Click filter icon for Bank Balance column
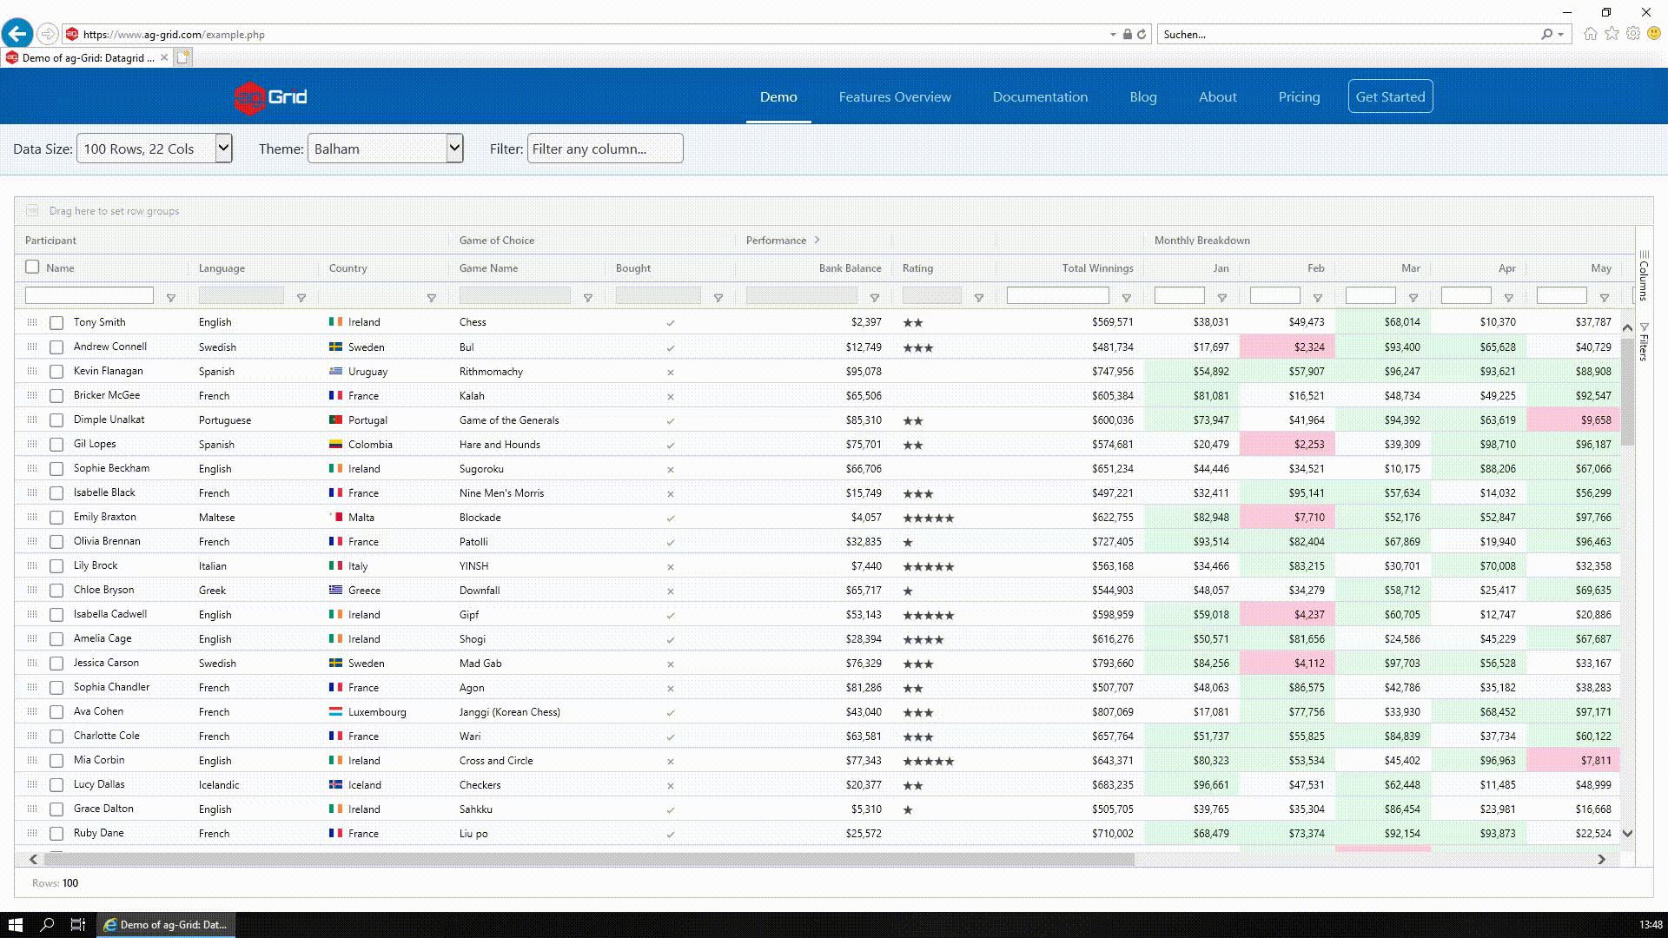Screen dimensions: 1668x938 [x=875, y=298]
